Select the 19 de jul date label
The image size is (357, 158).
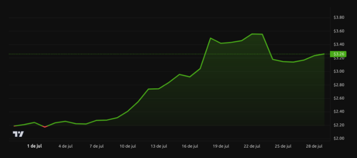click(221, 146)
